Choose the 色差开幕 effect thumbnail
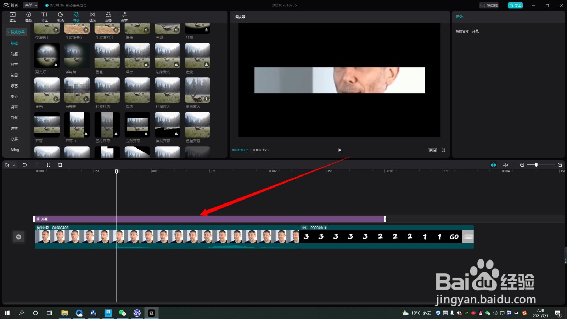The width and height of the screenshot is (567, 319). pyautogui.click(x=197, y=125)
